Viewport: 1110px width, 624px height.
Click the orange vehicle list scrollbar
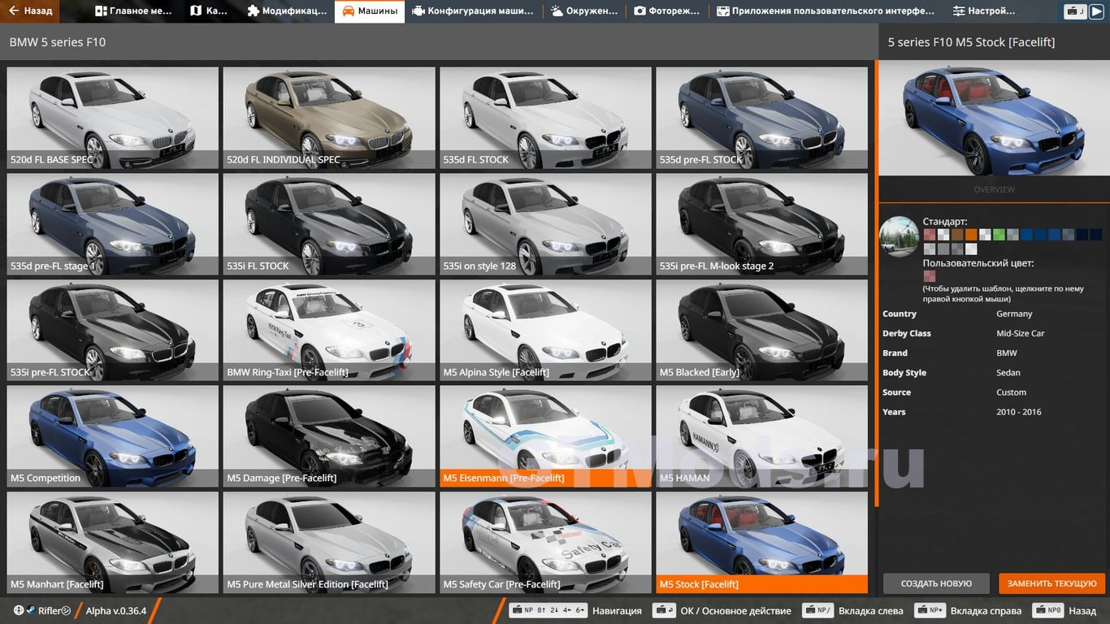point(875,283)
